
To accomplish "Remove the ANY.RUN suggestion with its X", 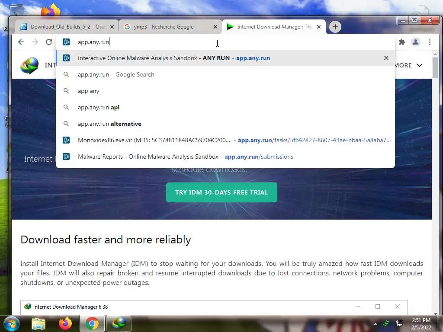I will click(386, 58).
